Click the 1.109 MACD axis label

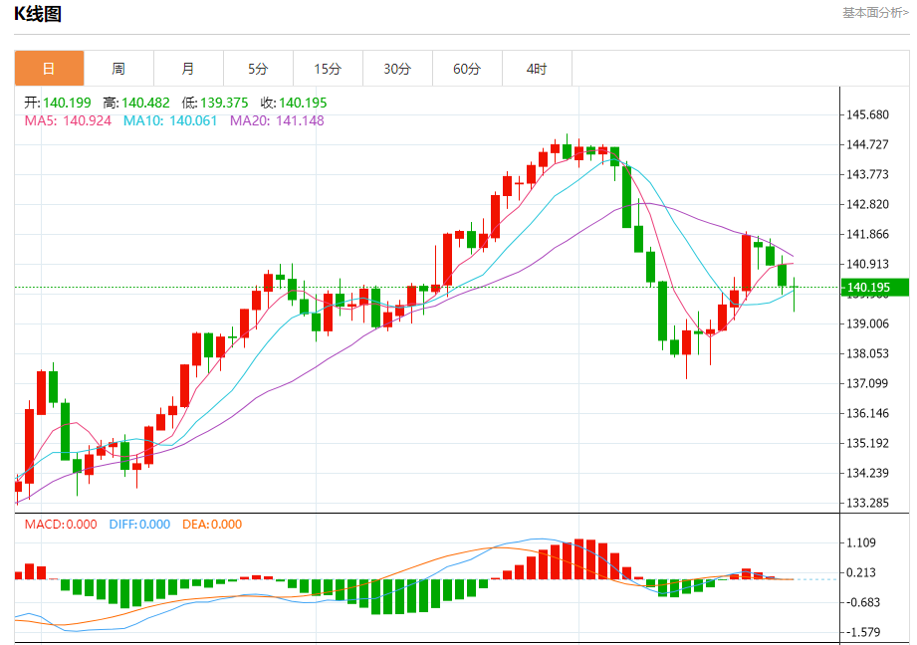point(859,542)
